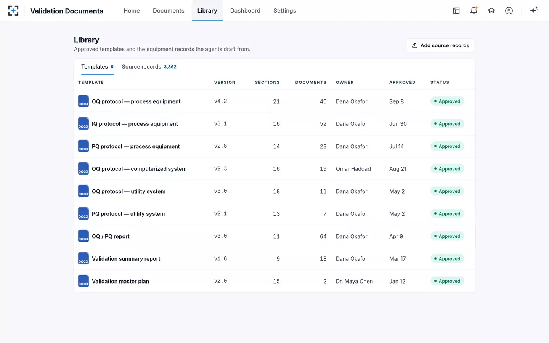
Task: Open the user account profile icon
Action: 509,11
